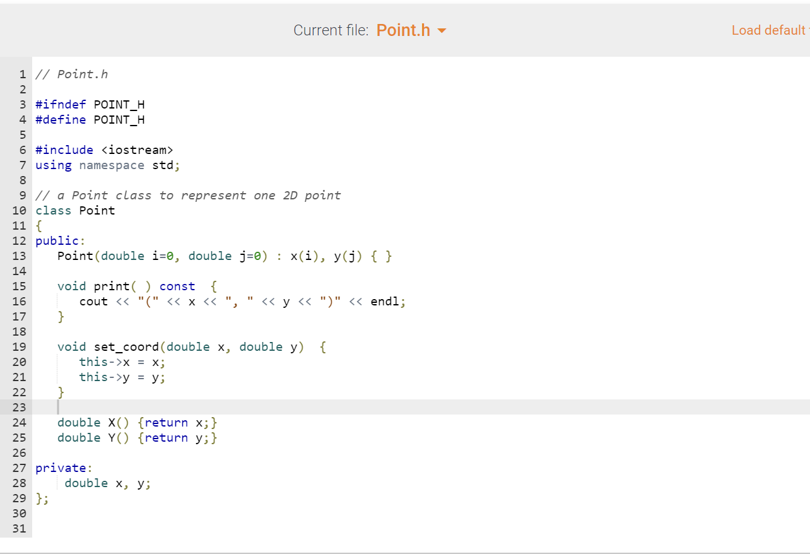Click the Point.h filename in the header

pyautogui.click(x=403, y=30)
